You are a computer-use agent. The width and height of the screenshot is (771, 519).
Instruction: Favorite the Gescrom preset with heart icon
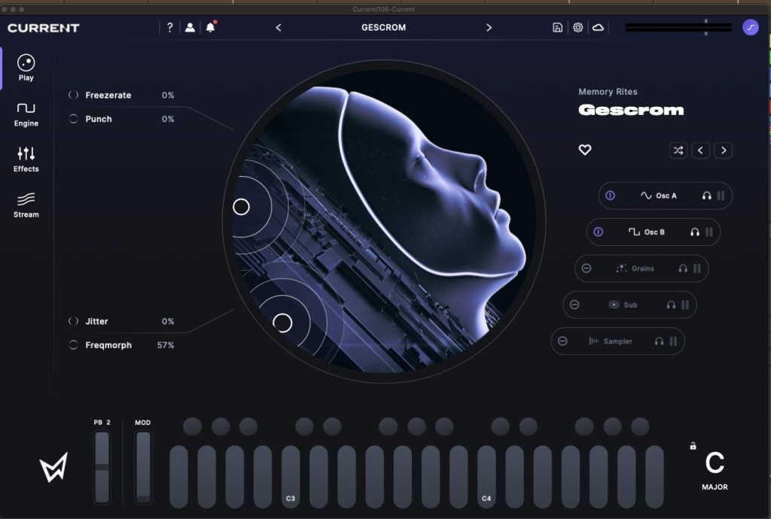pyautogui.click(x=584, y=150)
